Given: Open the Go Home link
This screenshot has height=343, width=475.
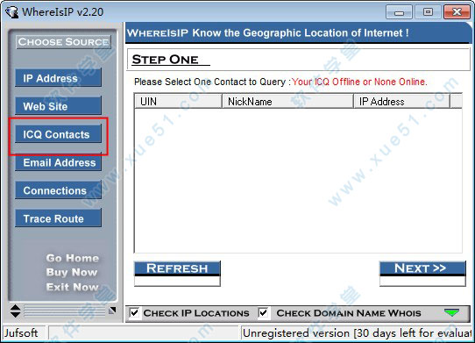Looking at the screenshot, I should pyautogui.click(x=73, y=258).
